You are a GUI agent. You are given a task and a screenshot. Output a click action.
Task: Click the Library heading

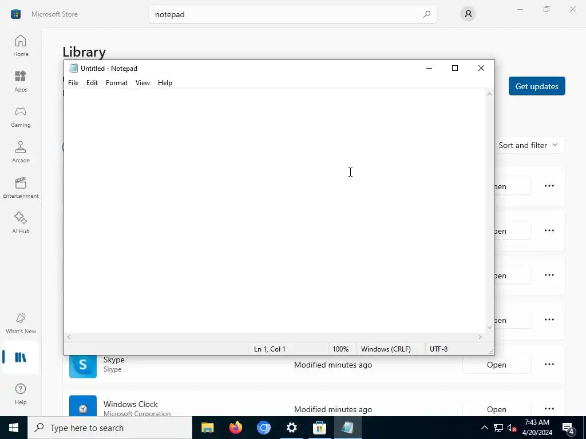pyautogui.click(x=84, y=52)
